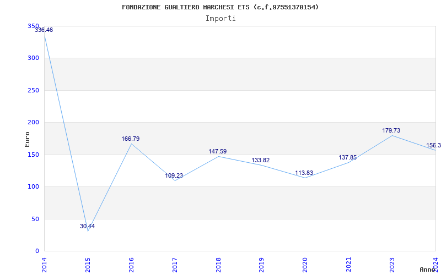
Task: Click the 0 y-axis tick label
Action: click(x=37, y=251)
